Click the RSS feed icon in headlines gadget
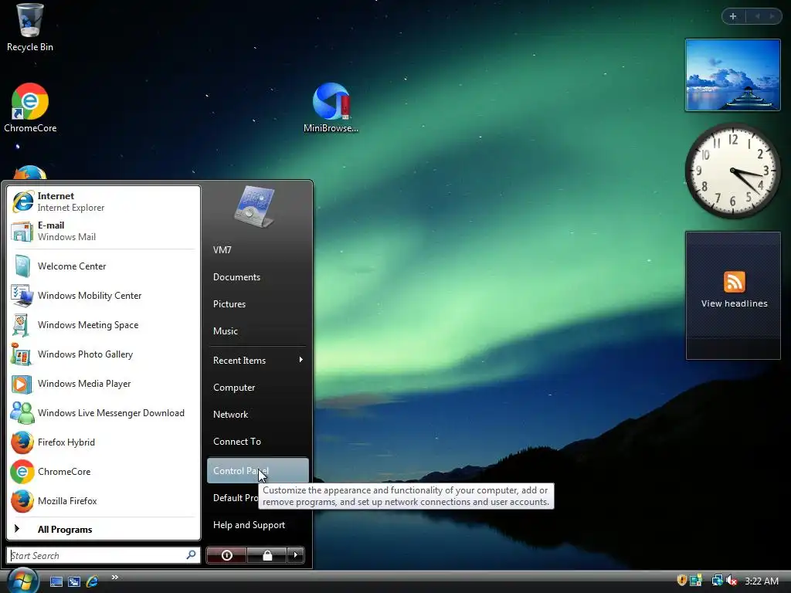Image resolution: width=791 pixels, height=593 pixels. point(734,281)
